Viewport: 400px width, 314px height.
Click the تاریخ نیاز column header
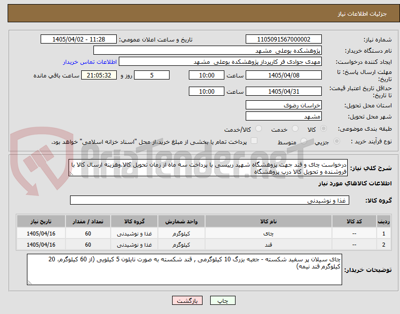pos(41,221)
